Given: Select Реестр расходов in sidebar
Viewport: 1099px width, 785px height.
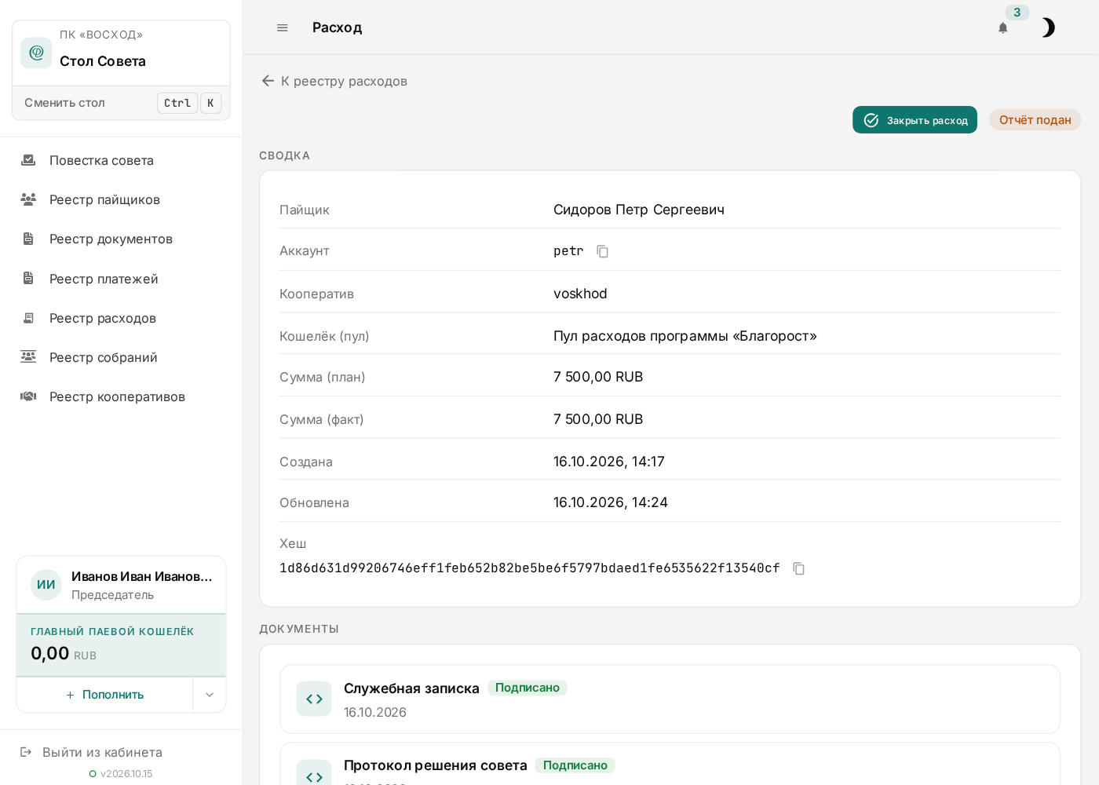Looking at the screenshot, I should click(x=103, y=318).
